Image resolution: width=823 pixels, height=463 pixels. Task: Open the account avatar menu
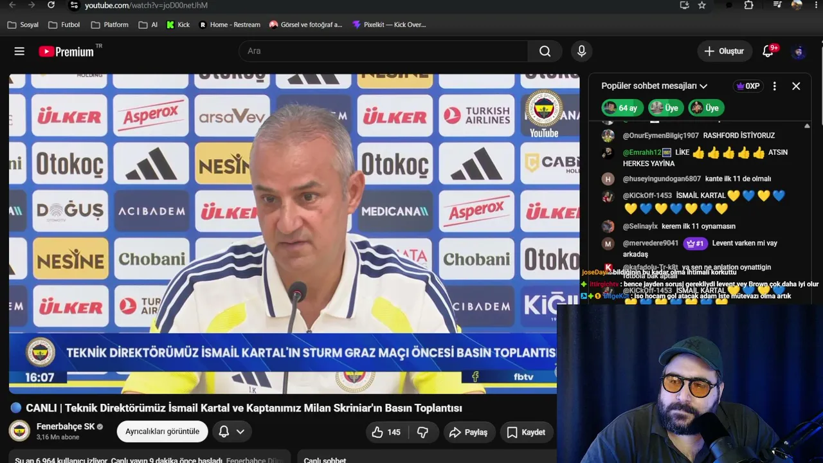799,51
